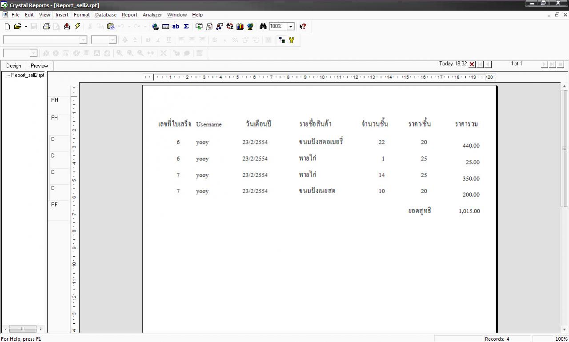
Task: Create a new report with the New icon
Action: pyautogui.click(x=7, y=27)
